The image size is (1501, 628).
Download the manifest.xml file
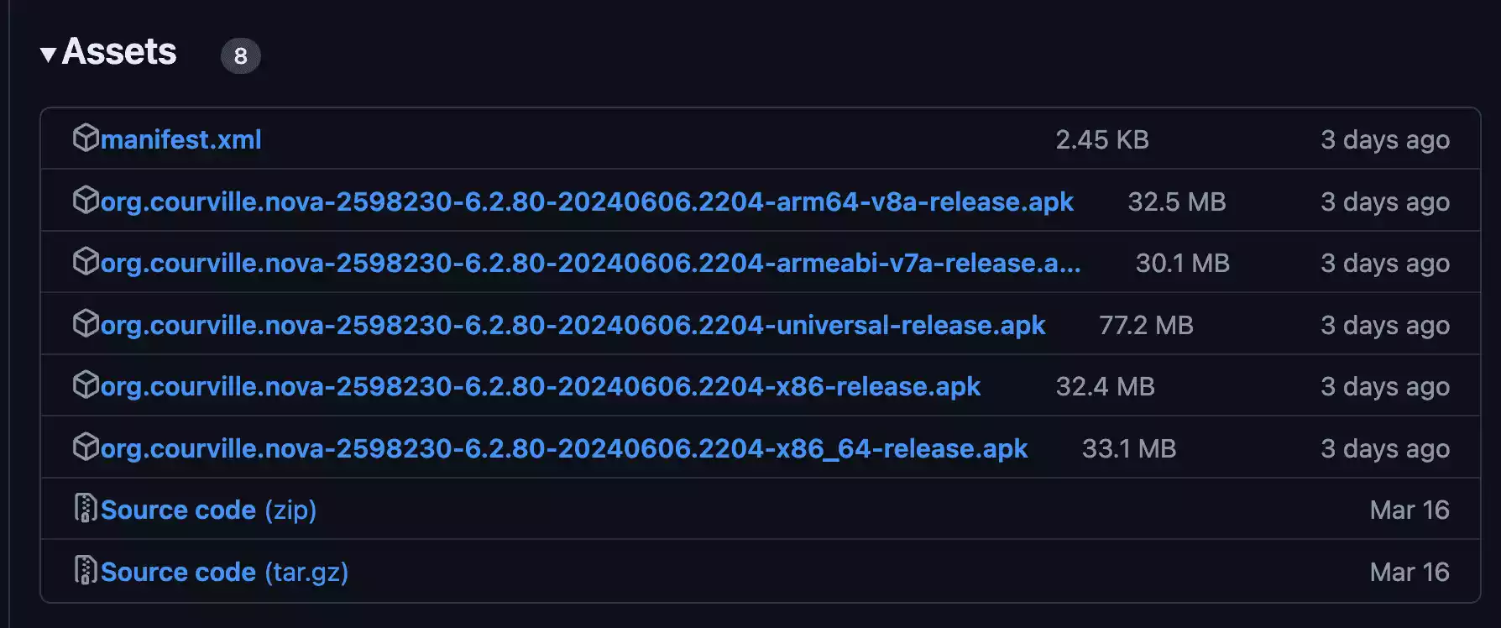180,139
